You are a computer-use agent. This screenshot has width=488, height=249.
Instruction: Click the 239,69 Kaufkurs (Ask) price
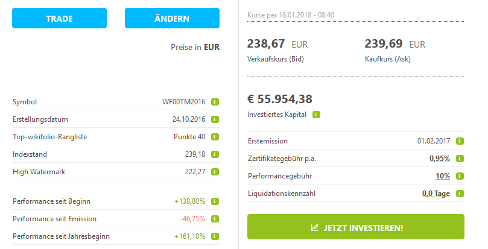click(385, 44)
